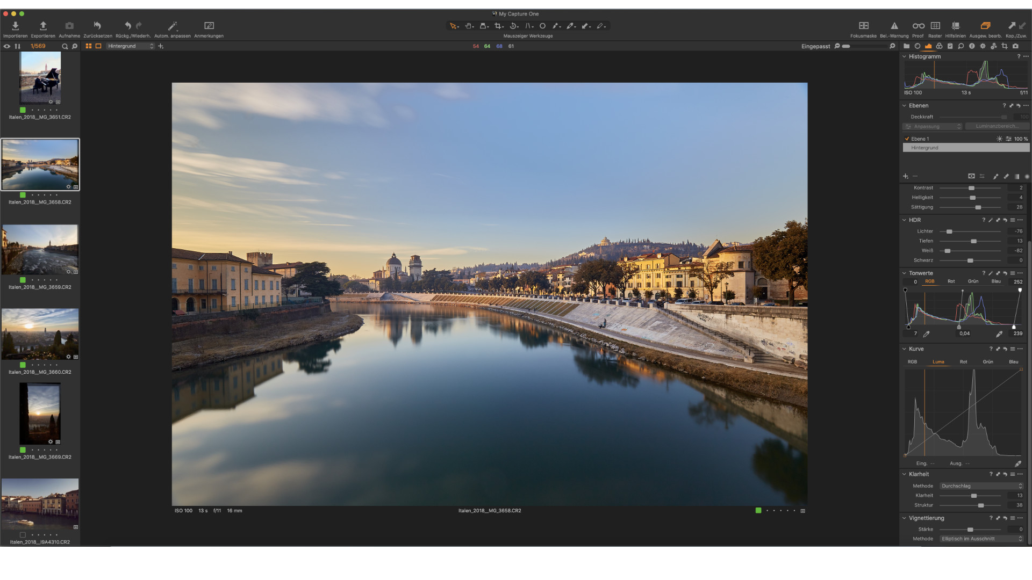Switch Tonwerte to the Blau tab

(996, 281)
